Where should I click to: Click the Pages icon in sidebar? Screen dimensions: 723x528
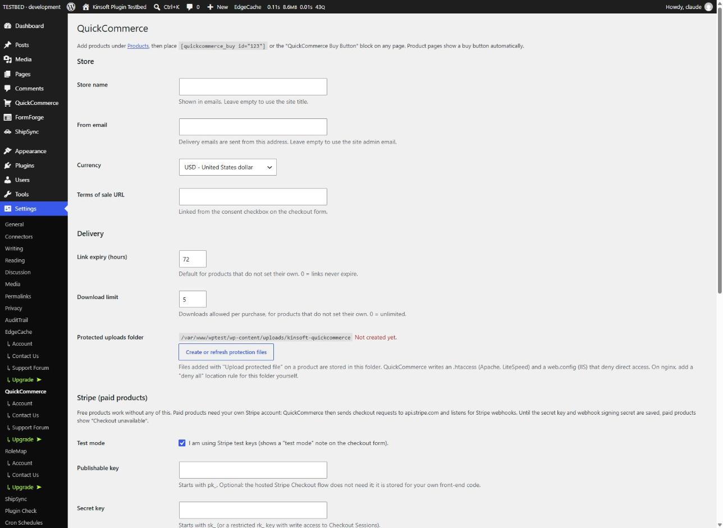pyautogui.click(x=7, y=74)
